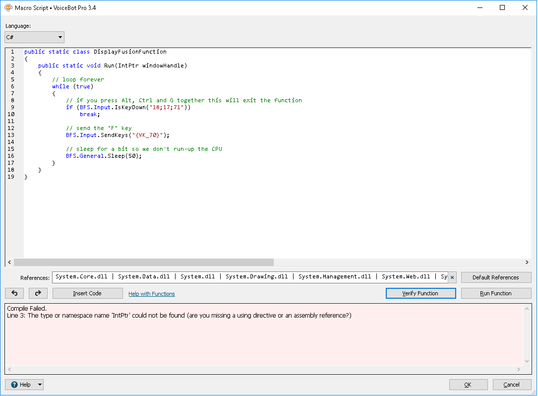Viewport: 538px width, 396px height.
Task: Click the Help question mark icon
Action: (14, 385)
